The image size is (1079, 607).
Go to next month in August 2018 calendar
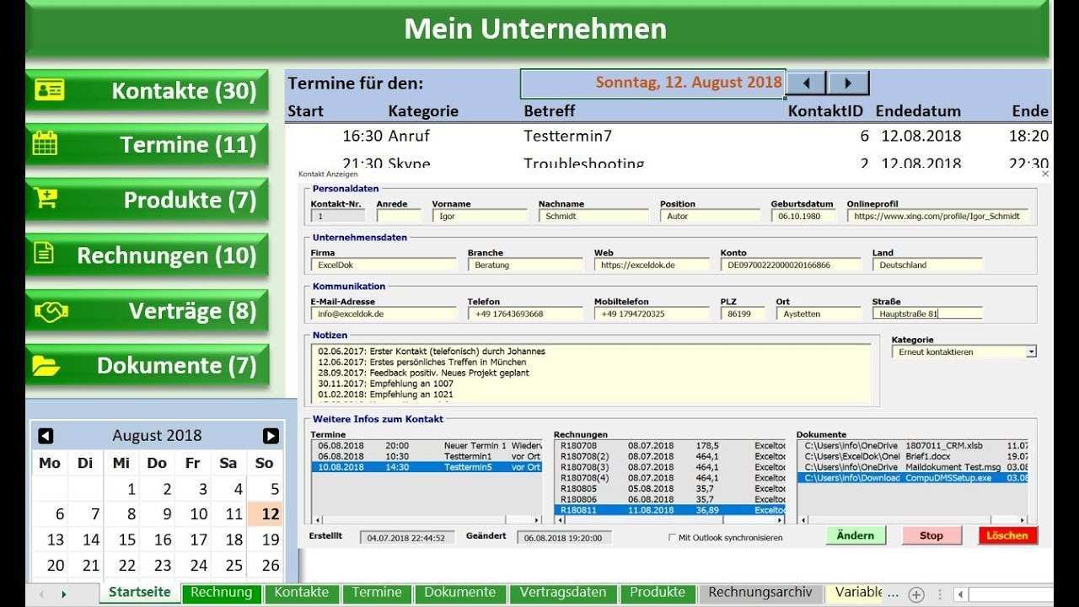coord(271,436)
